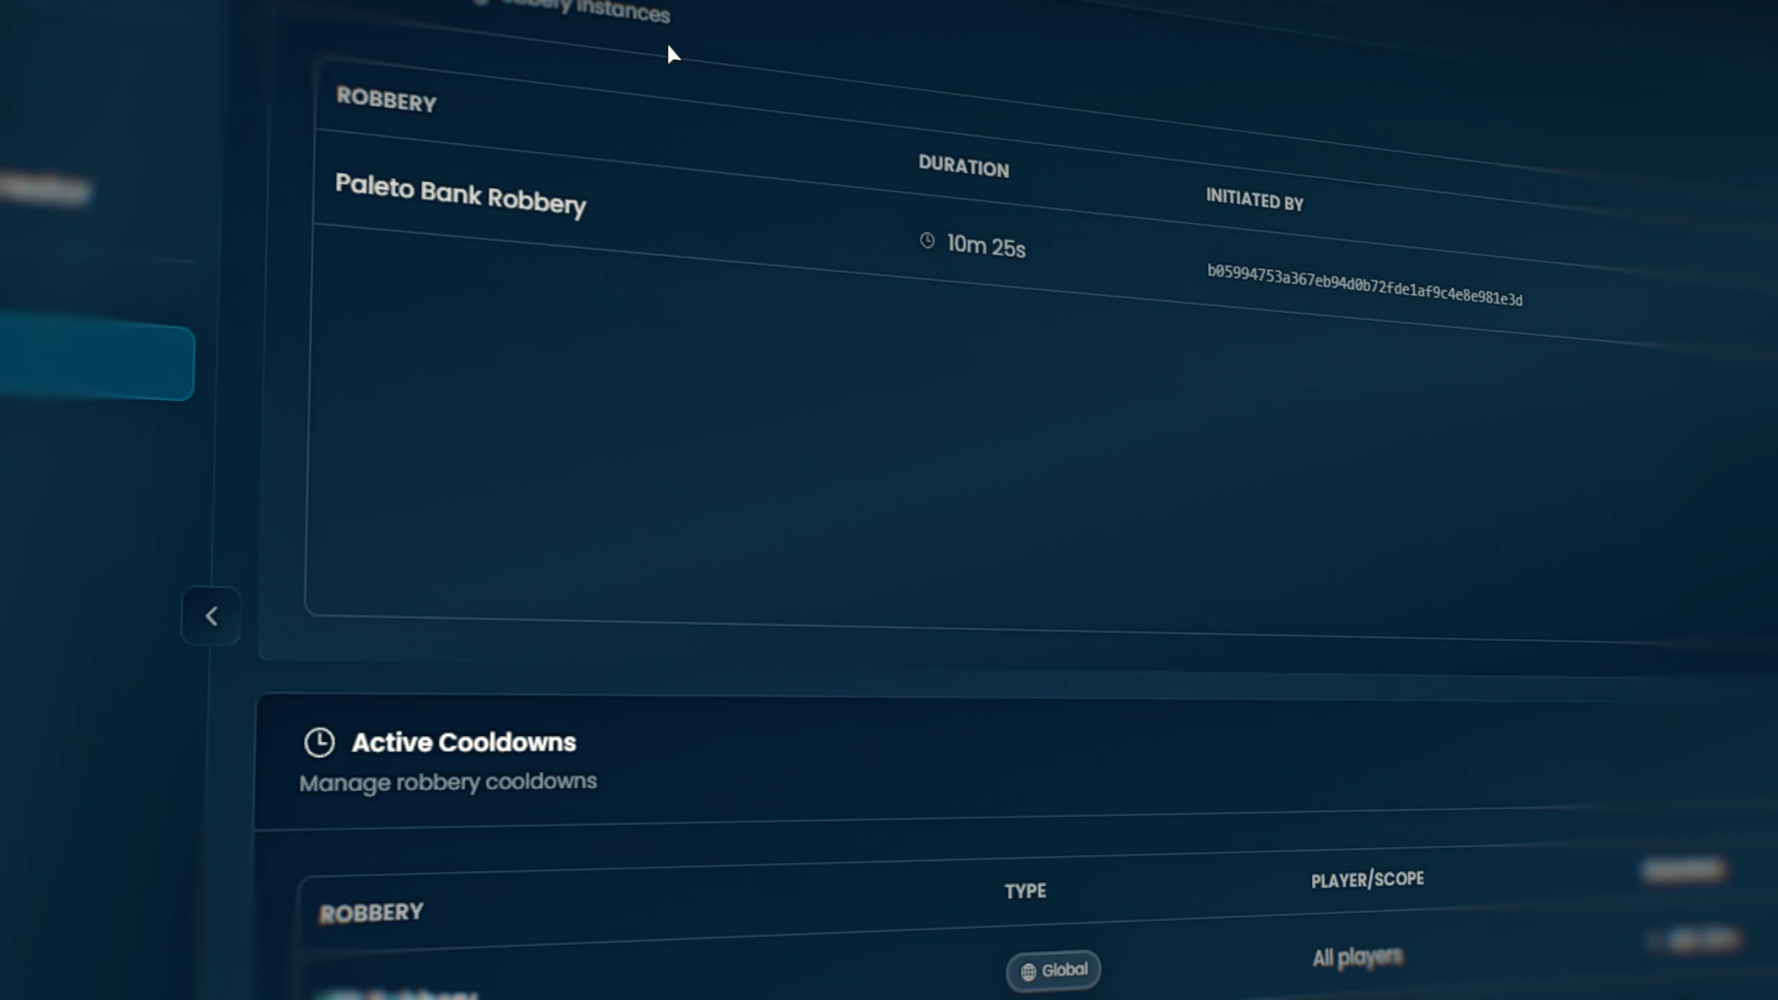This screenshot has height=1000, width=1778.
Task: Click the Active Cooldowns clock icon
Action: [x=319, y=742]
